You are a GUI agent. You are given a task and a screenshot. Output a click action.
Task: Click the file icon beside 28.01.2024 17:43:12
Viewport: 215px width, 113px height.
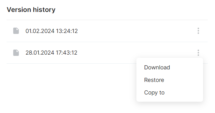point(16,53)
